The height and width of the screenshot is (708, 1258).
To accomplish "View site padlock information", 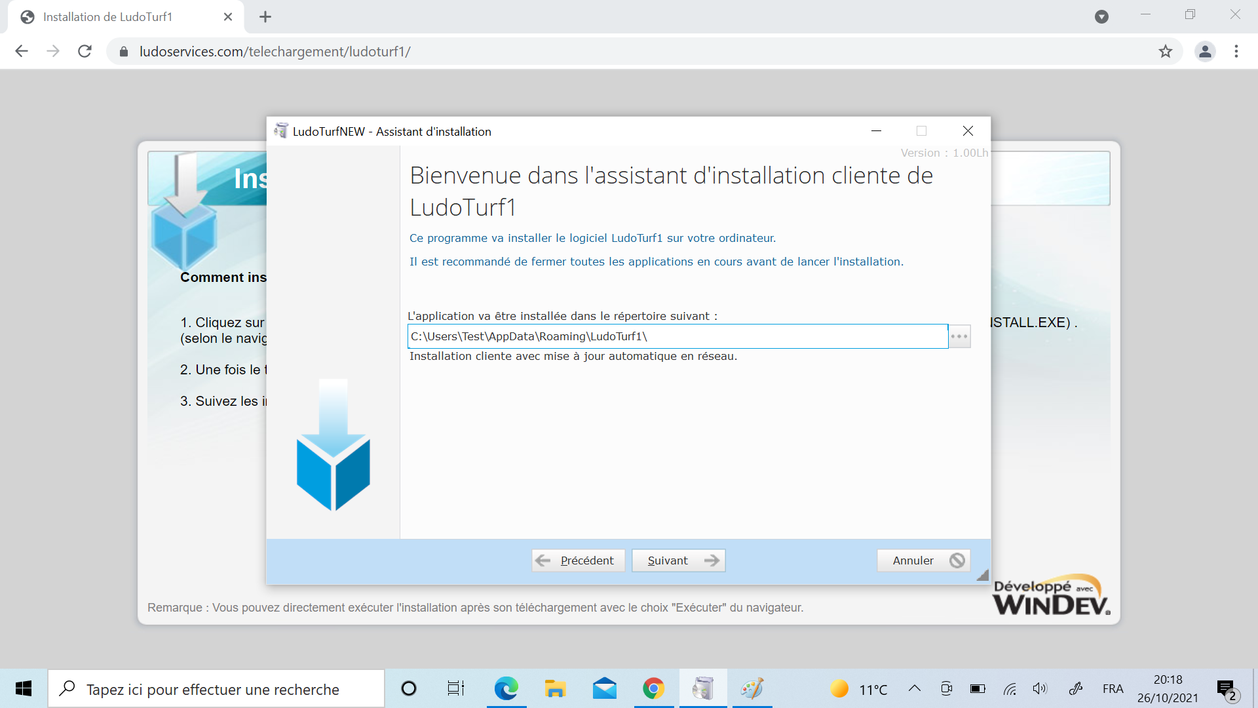I will point(123,51).
